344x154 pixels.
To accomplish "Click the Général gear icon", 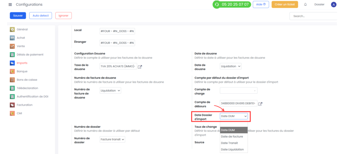I will coord(12,29).
